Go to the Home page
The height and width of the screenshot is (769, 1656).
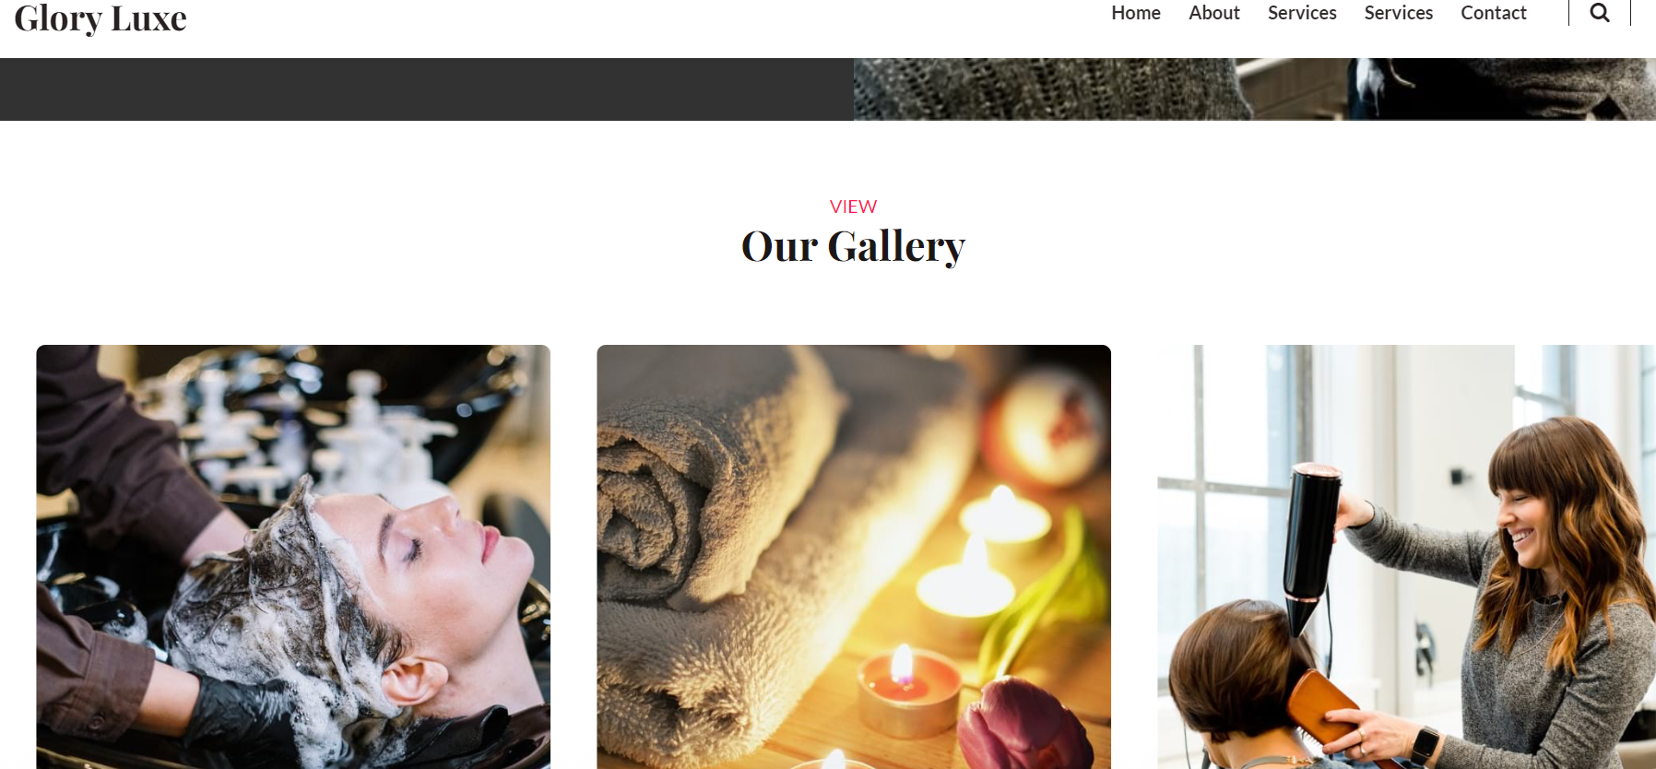point(1136,13)
